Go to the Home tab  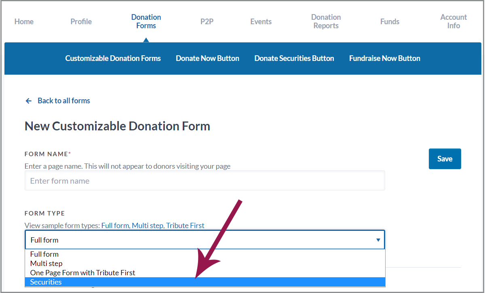click(24, 21)
